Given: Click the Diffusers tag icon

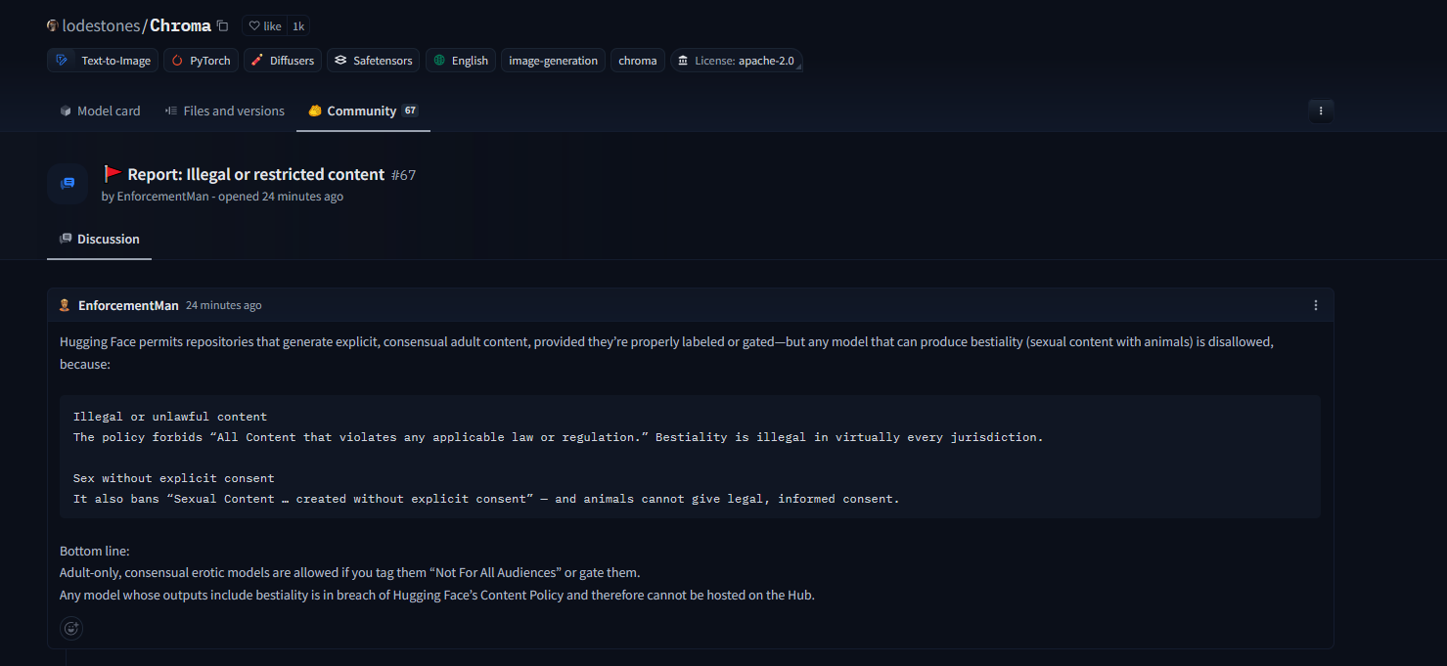Looking at the screenshot, I should click(x=257, y=61).
